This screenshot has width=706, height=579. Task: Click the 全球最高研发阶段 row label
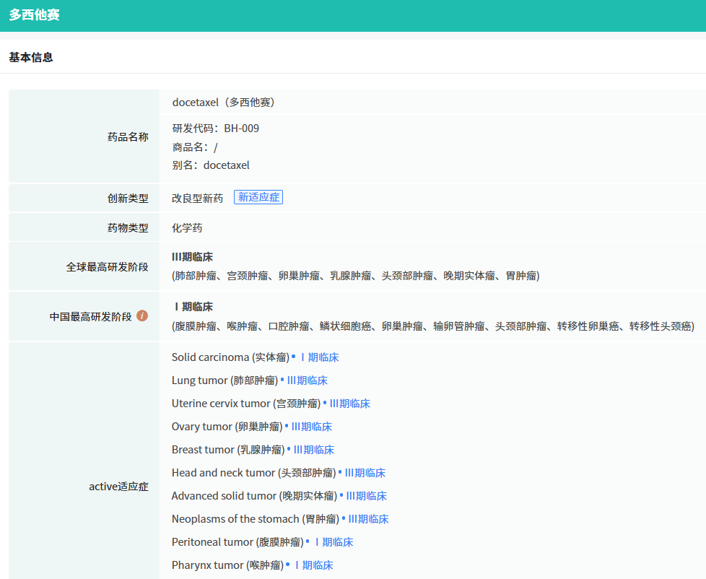pos(107,267)
